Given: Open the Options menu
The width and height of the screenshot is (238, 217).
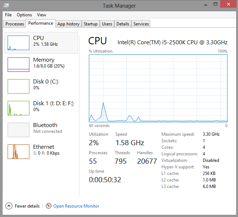Looking at the screenshot, I should (24, 15).
